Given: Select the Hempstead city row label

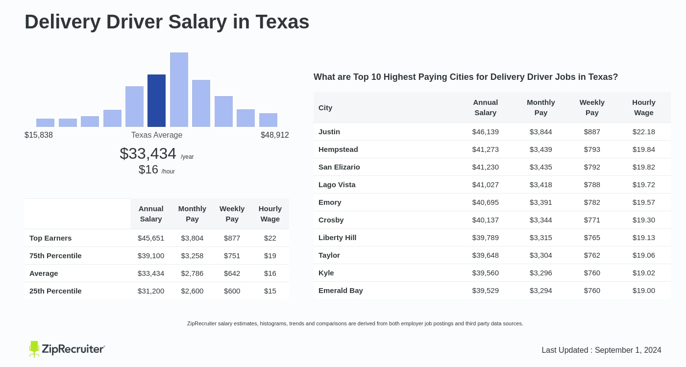Looking at the screenshot, I should click(x=338, y=149).
